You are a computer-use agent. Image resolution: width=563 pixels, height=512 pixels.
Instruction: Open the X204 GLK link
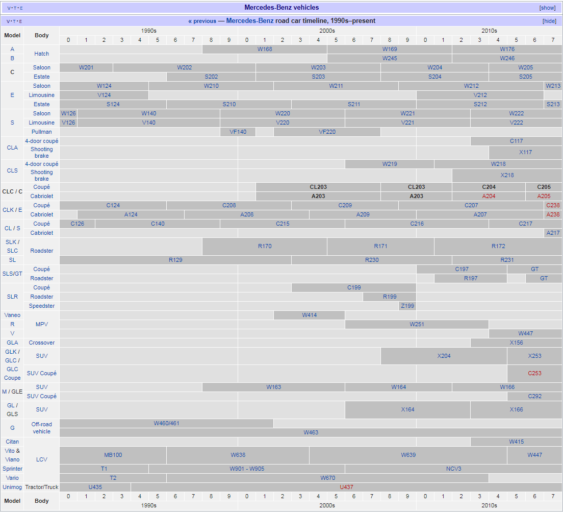click(x=444, y=356)
